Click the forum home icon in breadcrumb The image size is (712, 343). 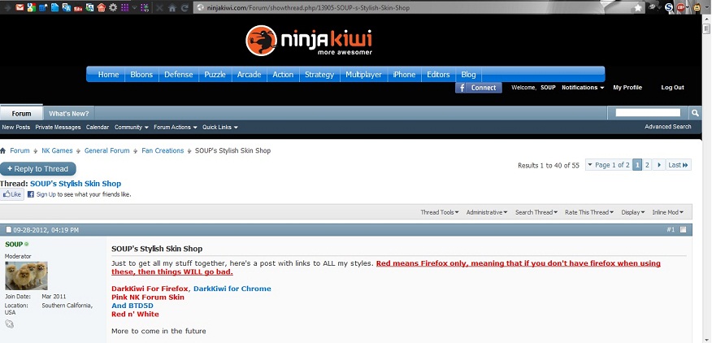pos(3,150)
